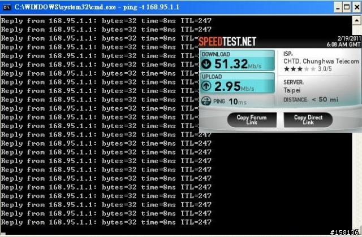Image resolution: width=362 pixels, height=237 pixels.
Task: Click the SERVER: label
Action: point(294,82)
